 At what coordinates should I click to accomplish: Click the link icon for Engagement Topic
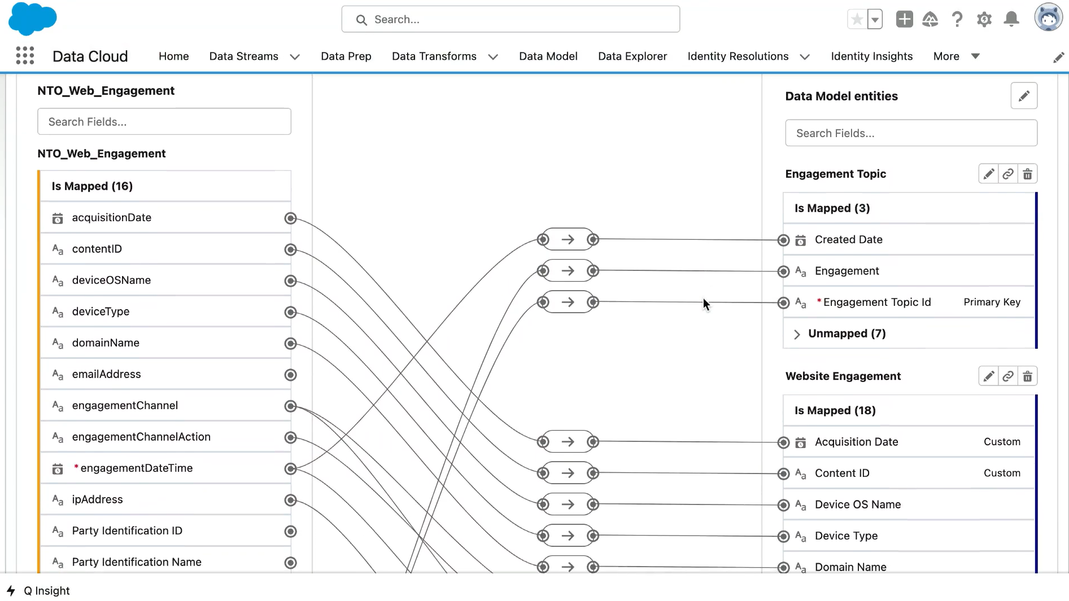1008,174
